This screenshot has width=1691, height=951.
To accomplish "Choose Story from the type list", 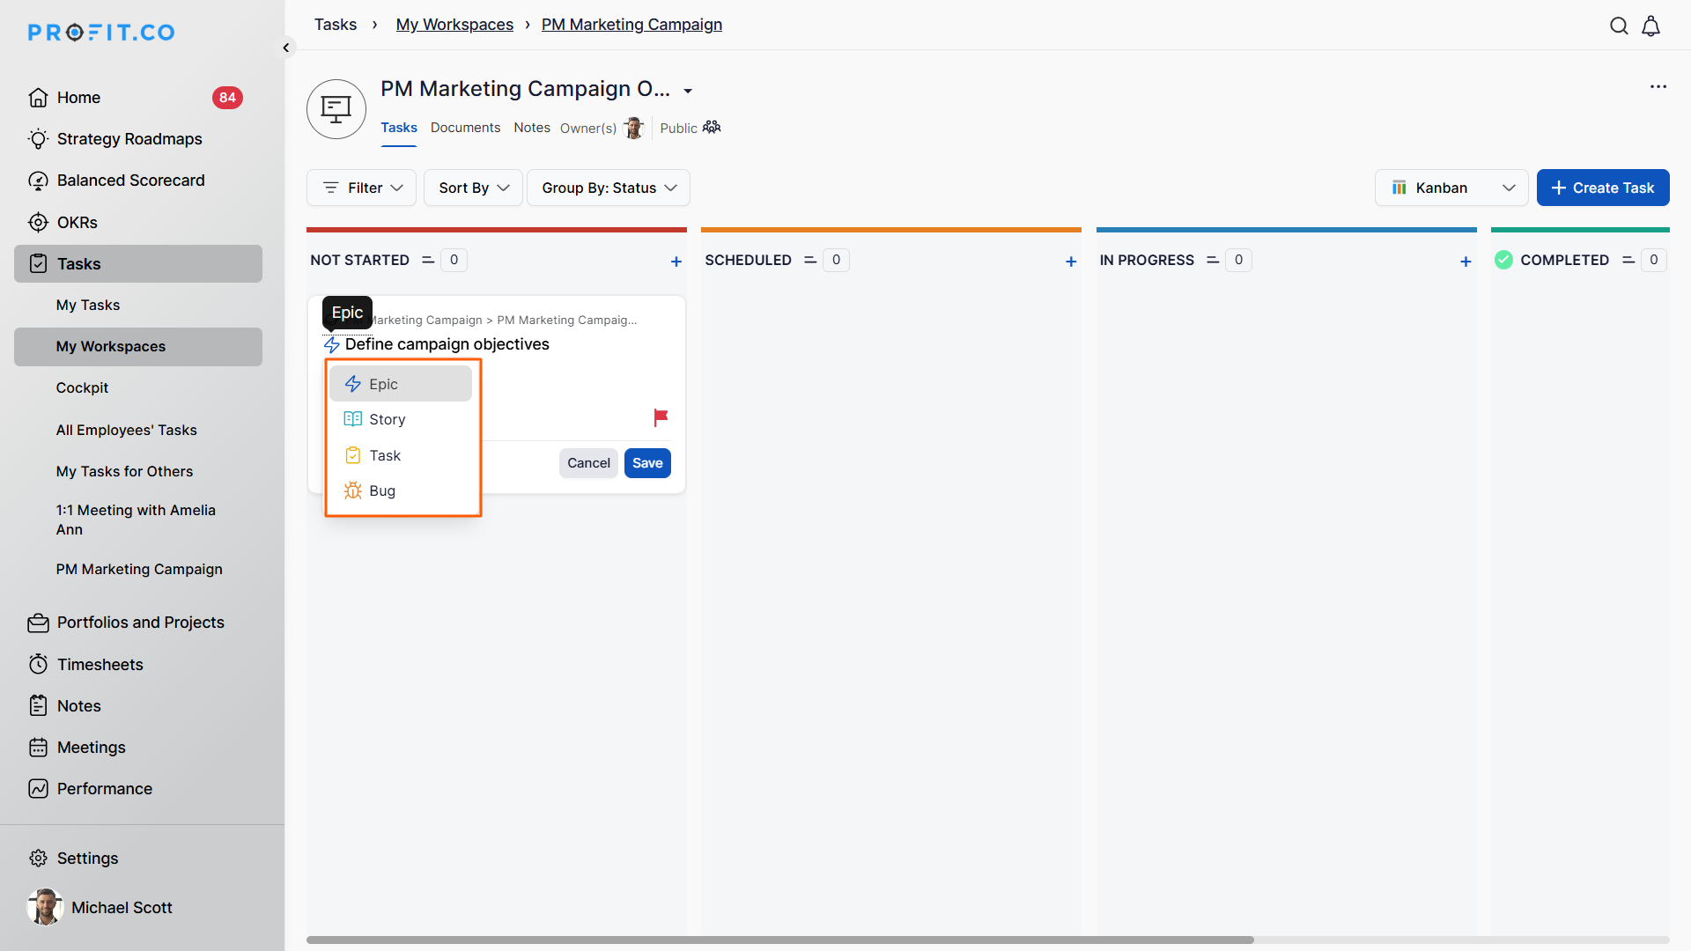I will click(x=387, y=420).
